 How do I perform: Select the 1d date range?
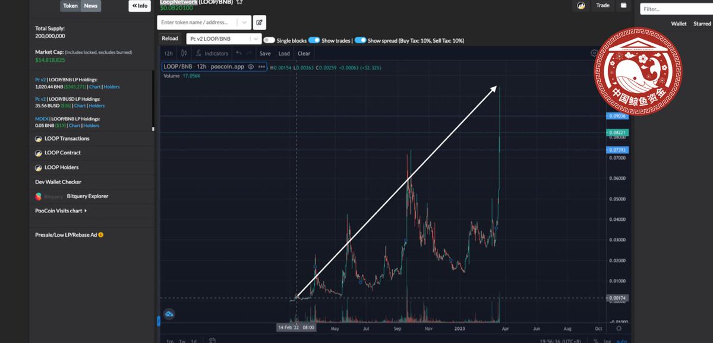coord(194,341)
